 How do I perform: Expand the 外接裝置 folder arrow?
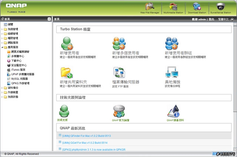coord(2,92)
